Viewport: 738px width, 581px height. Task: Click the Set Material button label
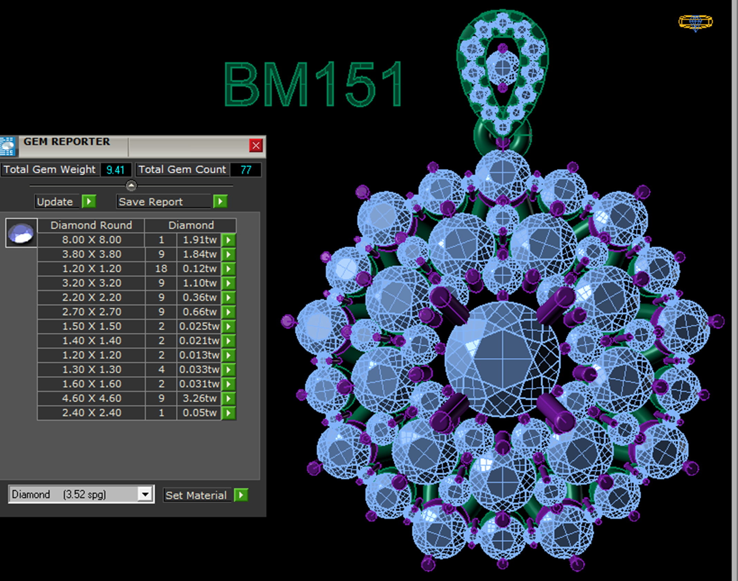(x=196, y=495)
